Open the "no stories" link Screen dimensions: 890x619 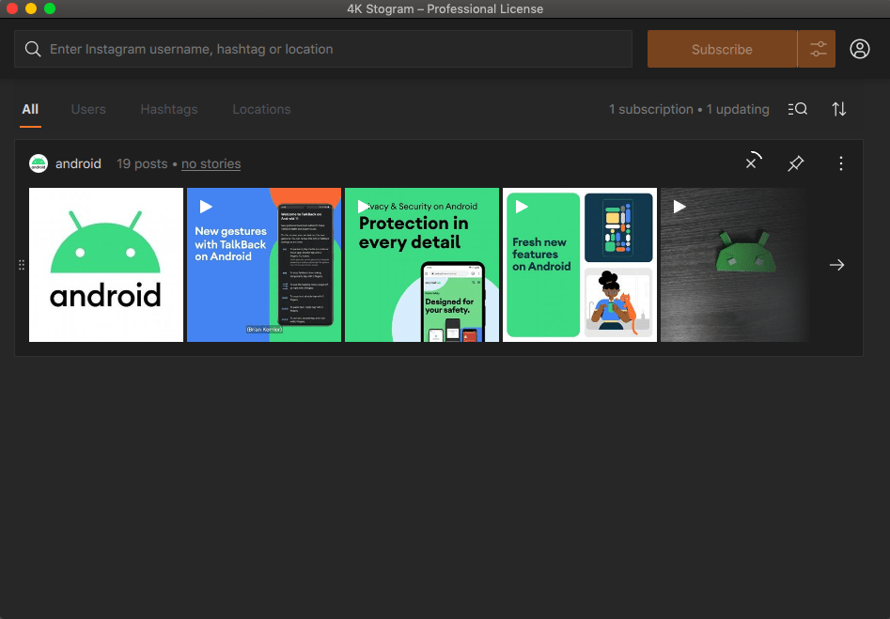pyautogui.click(x=211, y=163)
